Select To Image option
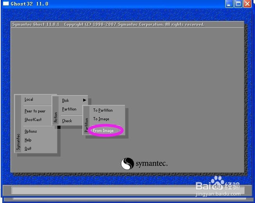This screenshot has height=203, width=255. click(x=101, y=119)
